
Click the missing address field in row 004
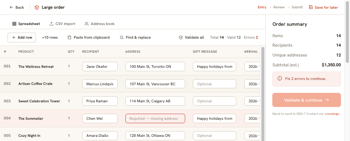(155, 118)
